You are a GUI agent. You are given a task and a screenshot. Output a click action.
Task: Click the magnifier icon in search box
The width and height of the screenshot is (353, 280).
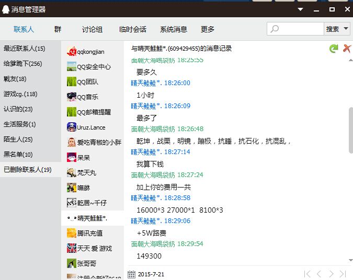(x=275, y=29)
